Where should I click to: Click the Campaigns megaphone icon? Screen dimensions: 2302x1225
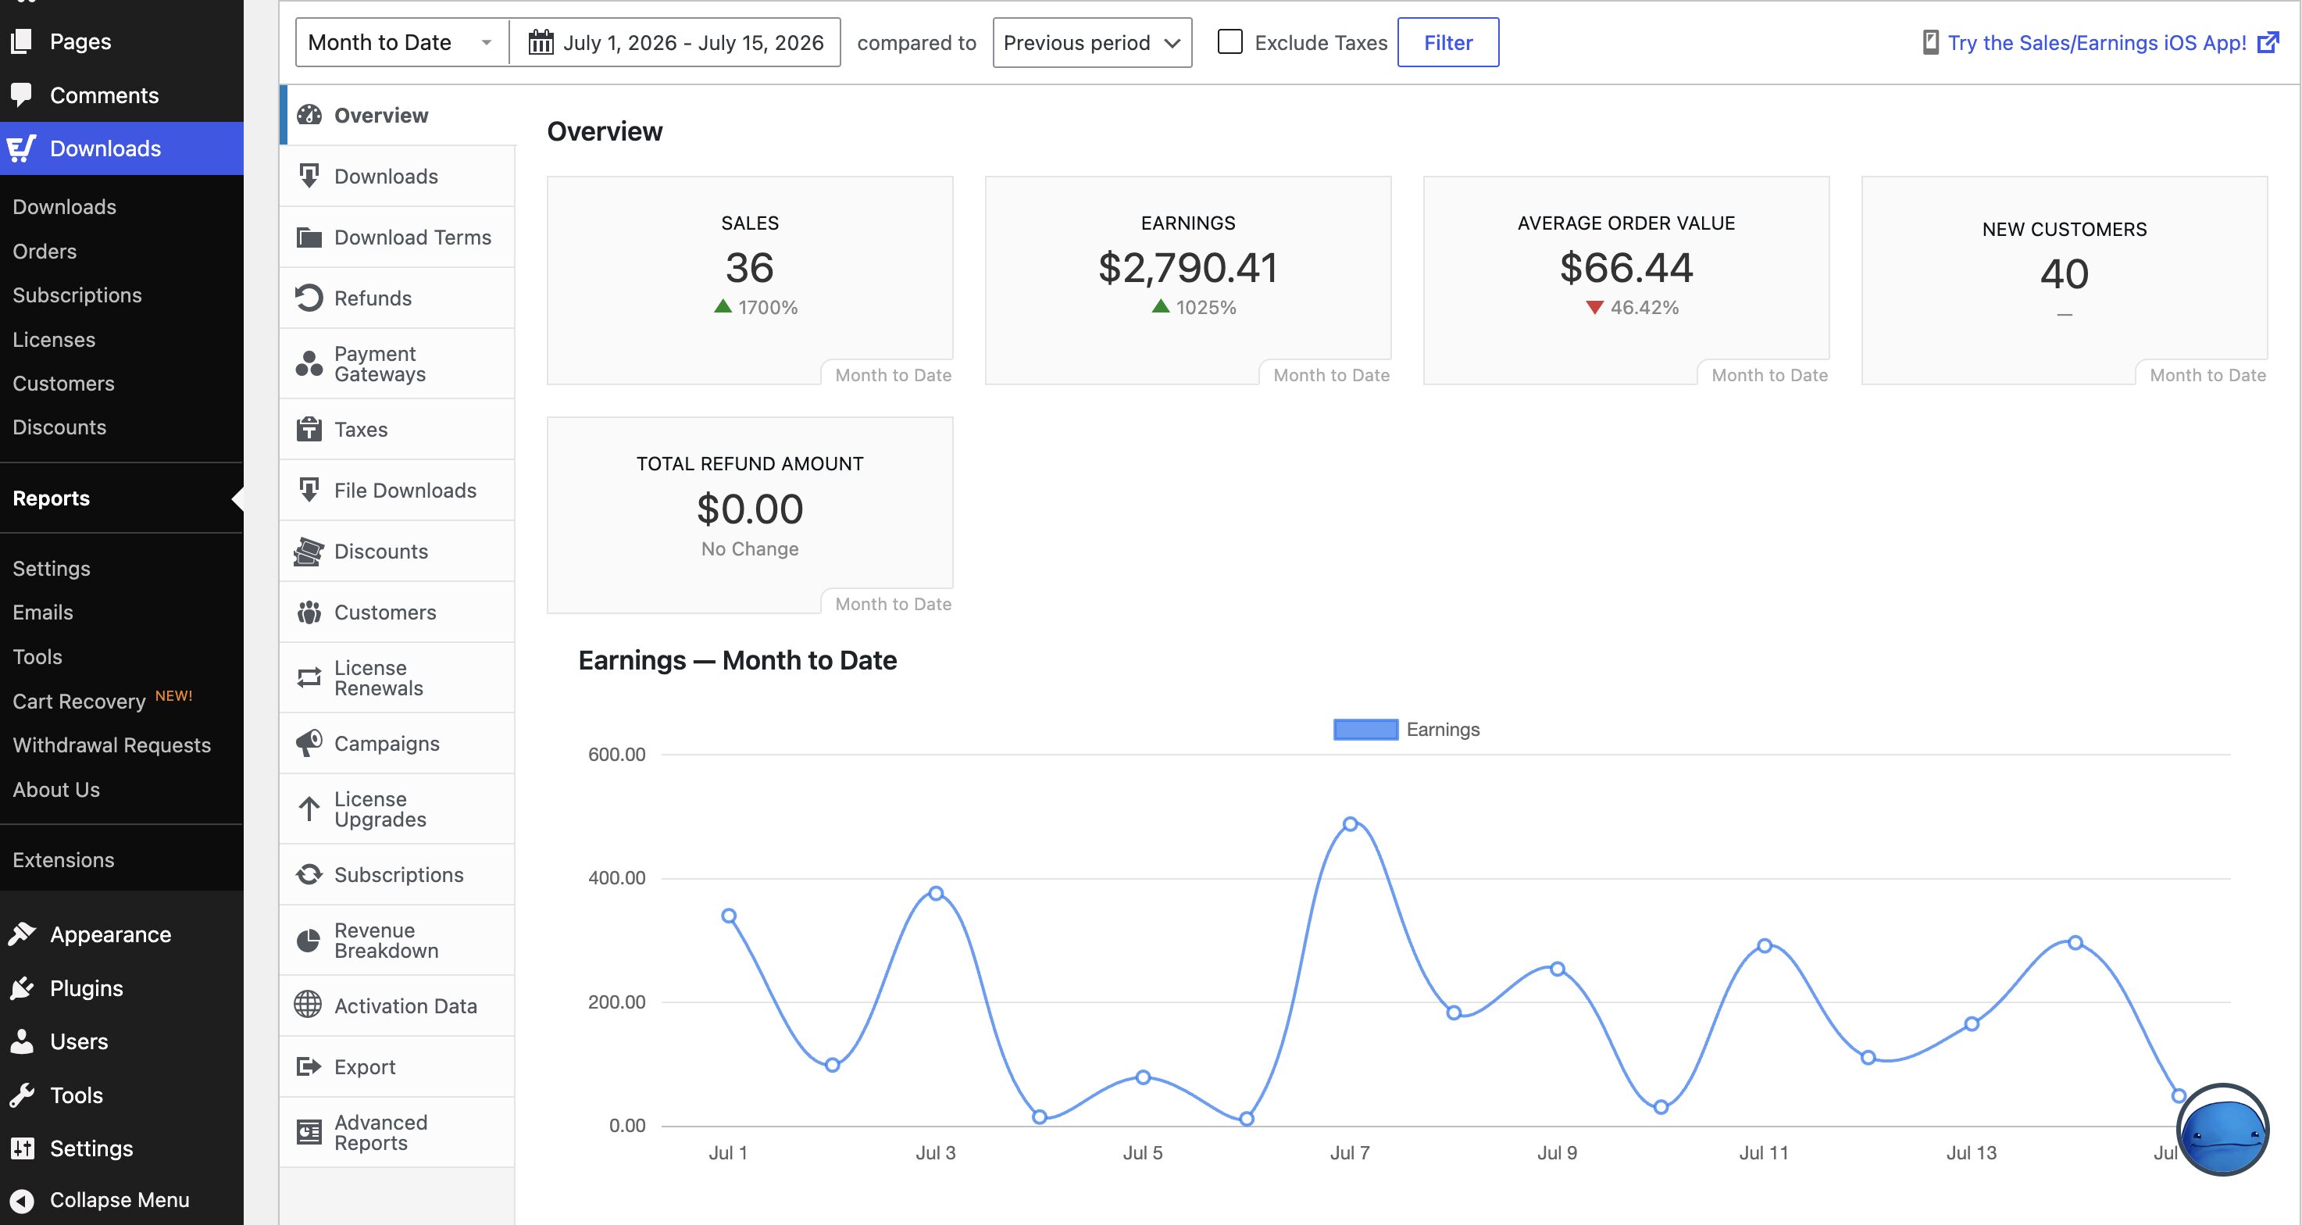tap(309, 742)
